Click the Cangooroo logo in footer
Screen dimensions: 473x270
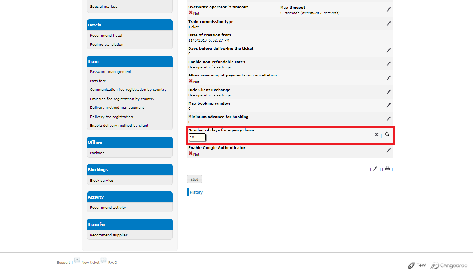click(x=449, y=265)
